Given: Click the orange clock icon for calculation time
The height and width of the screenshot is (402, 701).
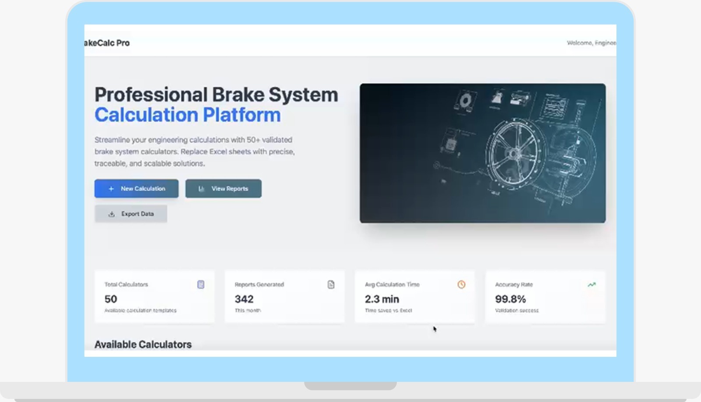Looking at the screenshot, I should [461, 285].
